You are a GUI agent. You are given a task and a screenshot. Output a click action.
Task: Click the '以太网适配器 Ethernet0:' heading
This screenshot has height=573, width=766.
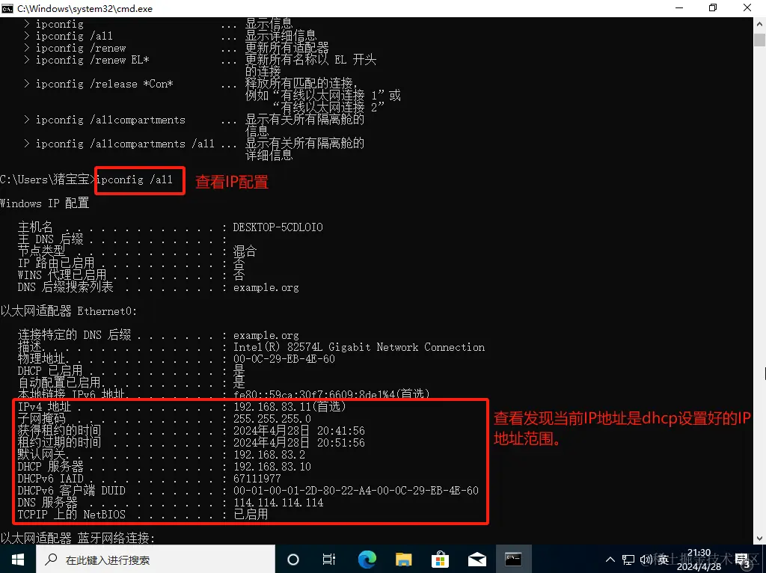(68, 311)
